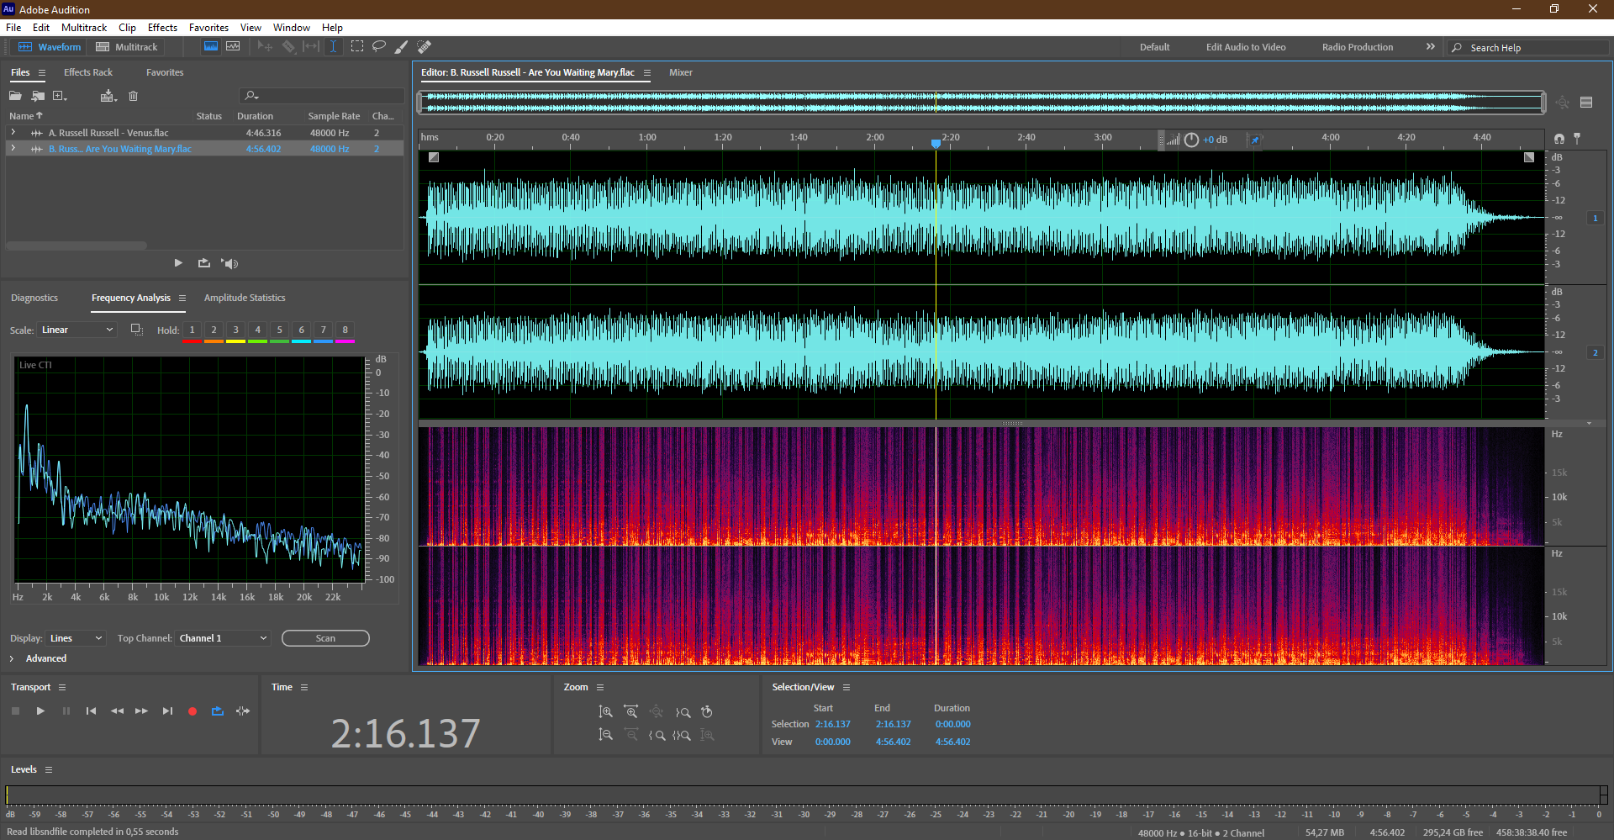The height and width of the screenshot is (840, 1614).
Task: Toggle Snapping magnet icon
Action: click(1559, 139)
